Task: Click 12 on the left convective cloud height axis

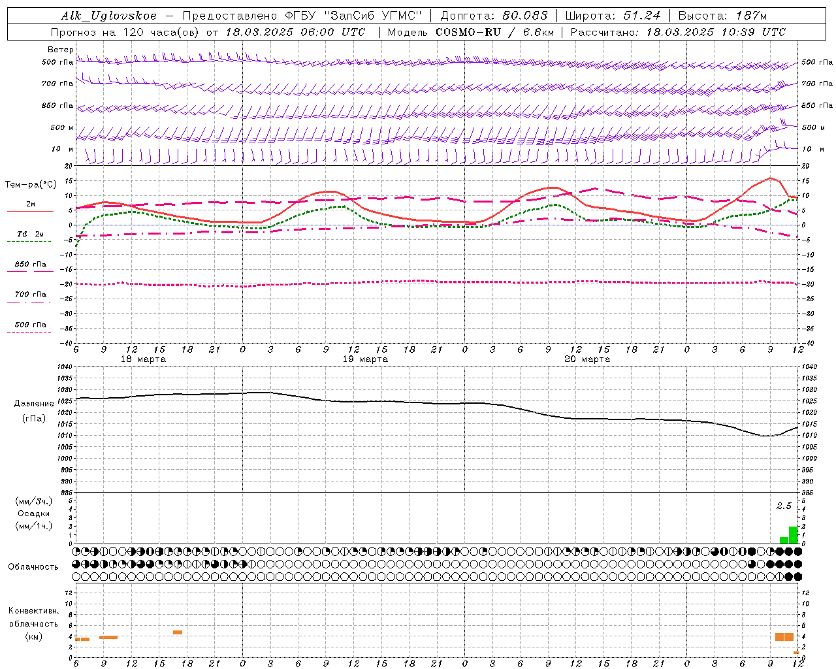Action: pyautogui.click(x=69, y=593)
